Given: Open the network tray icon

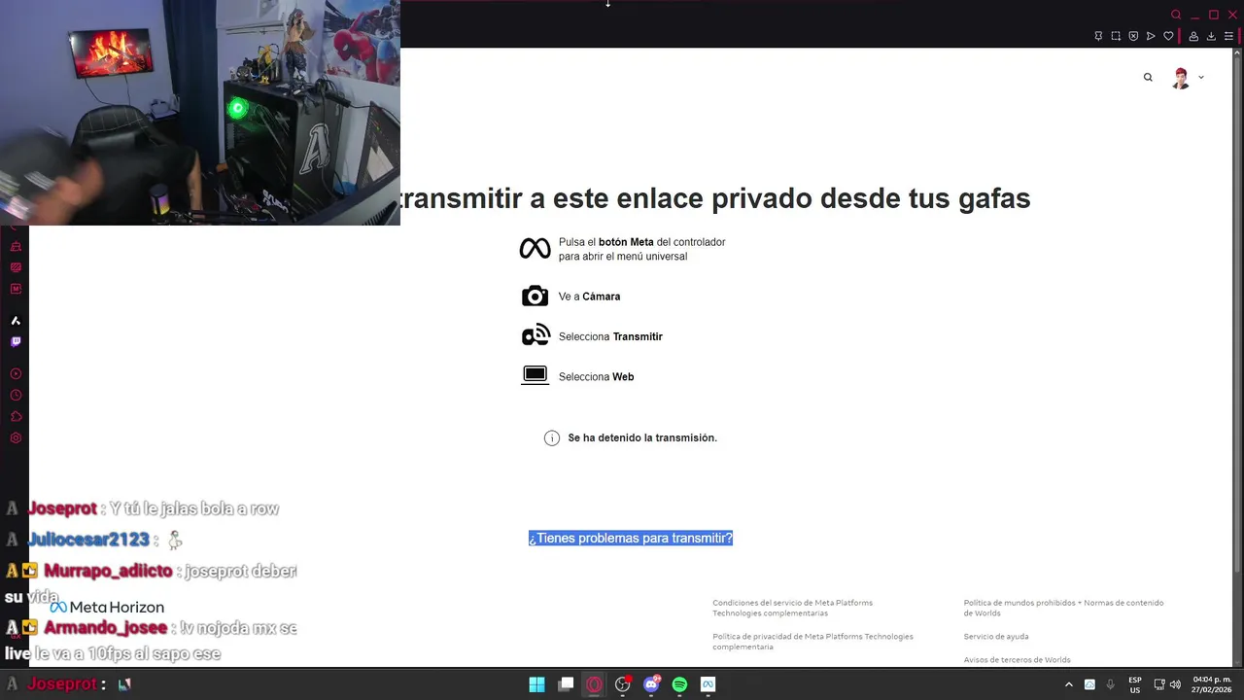Looking at the screenshot, I should click(1159, 684).
